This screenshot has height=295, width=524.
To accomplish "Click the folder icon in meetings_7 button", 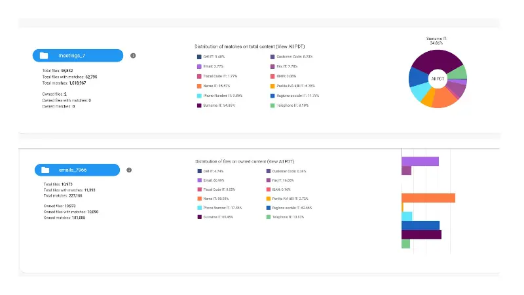I will (x=44, y=56).
